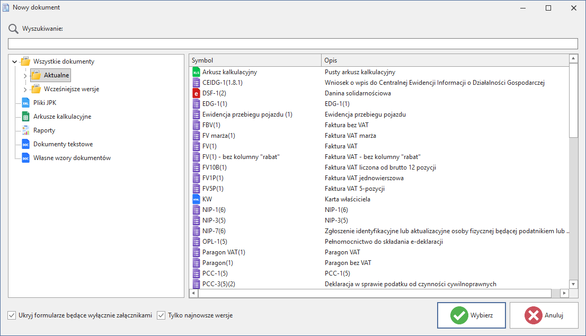Viewport: 586px width, 336px height.
Task: Close the Nowy dokument window
Action: click(x=574, y=8)
